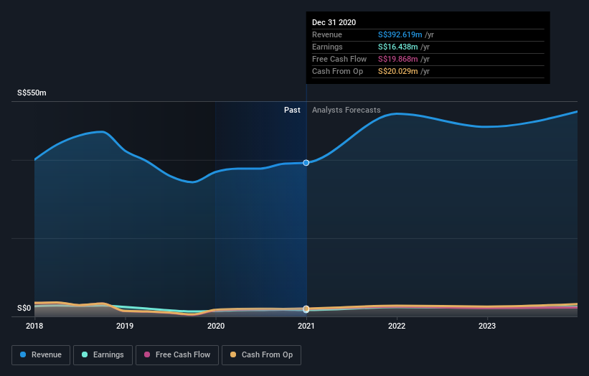Click the 2022 x-axis label

[397, 326]
